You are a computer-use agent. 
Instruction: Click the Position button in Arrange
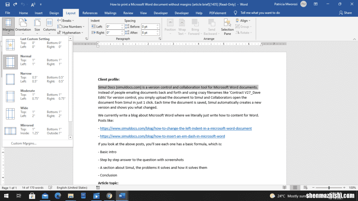pos(170,27)
